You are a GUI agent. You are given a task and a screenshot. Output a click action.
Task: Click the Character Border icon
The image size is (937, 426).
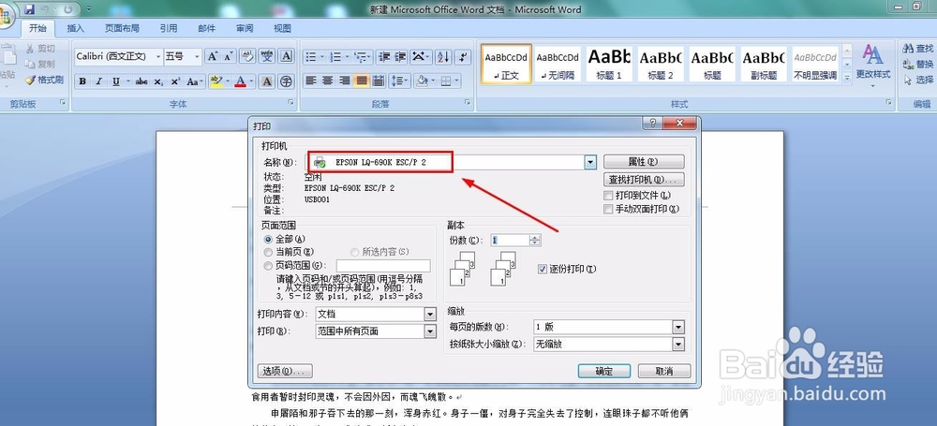coord(287,57)
